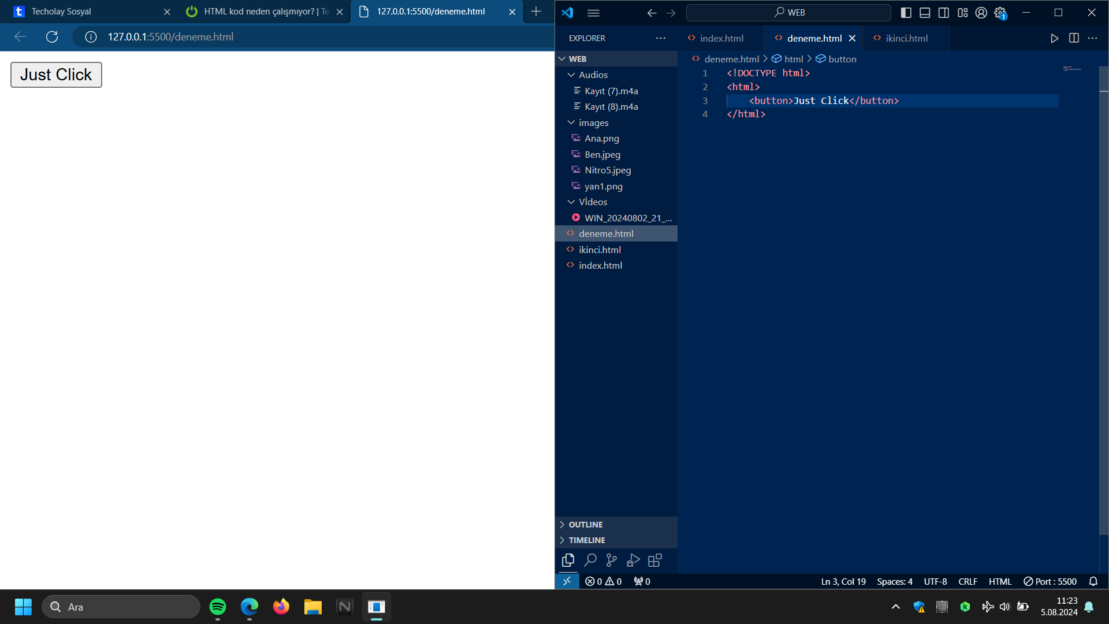1109x624 pixels.
Task: Open the Run and Debug view icon
Action: (633, 560)
